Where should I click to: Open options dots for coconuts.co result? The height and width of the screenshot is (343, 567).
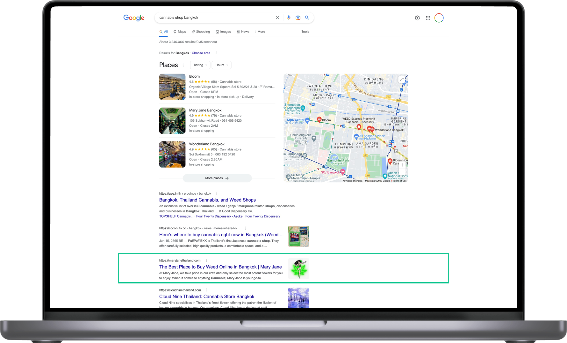pyautogui.click(x=245, y=228)
